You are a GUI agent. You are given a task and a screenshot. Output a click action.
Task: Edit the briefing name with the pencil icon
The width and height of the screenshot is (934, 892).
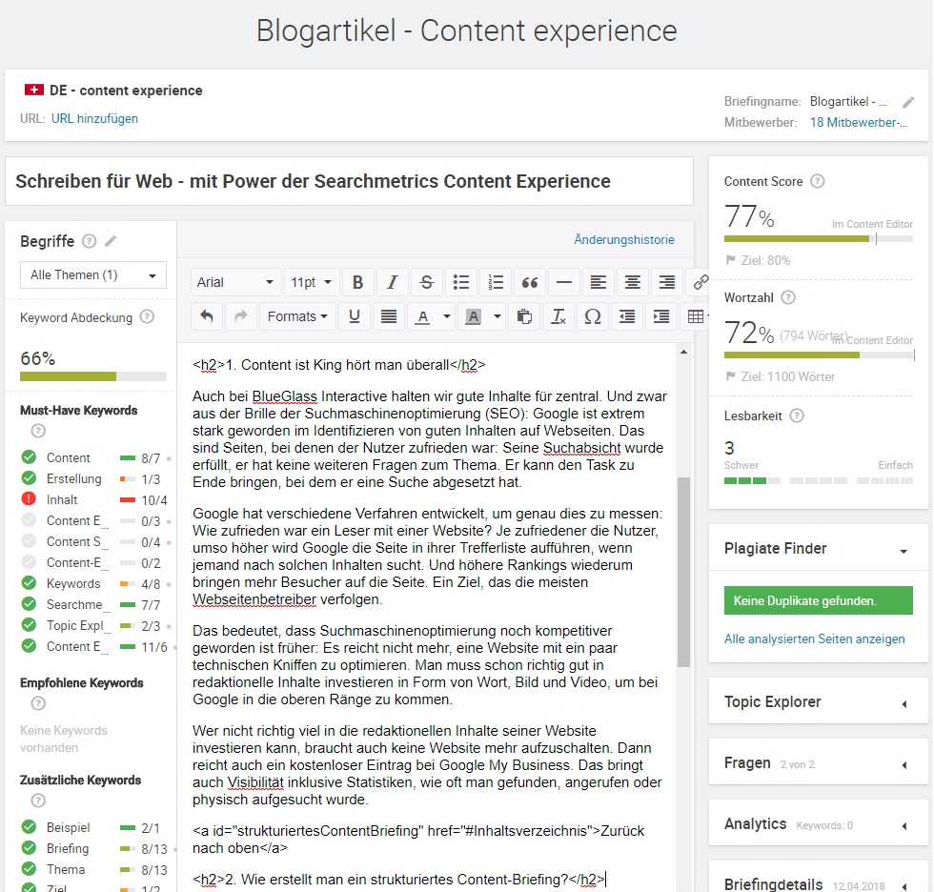908,102
